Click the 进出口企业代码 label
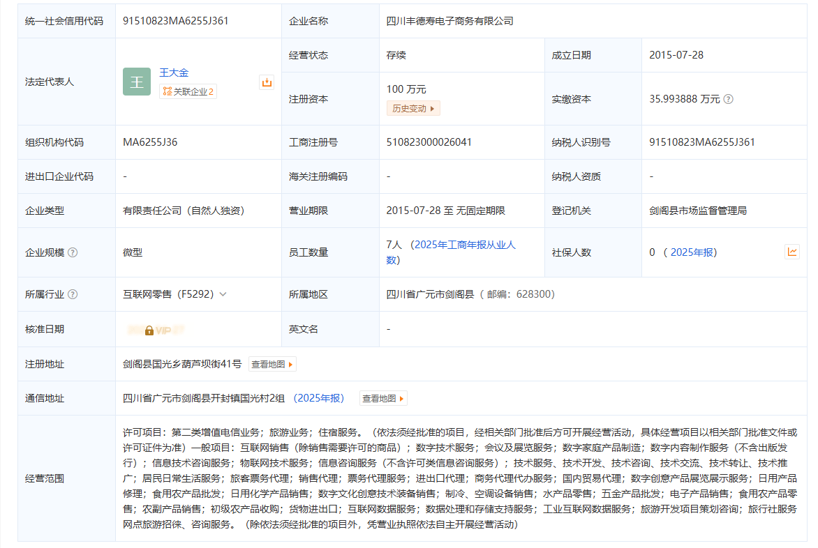 59,176
